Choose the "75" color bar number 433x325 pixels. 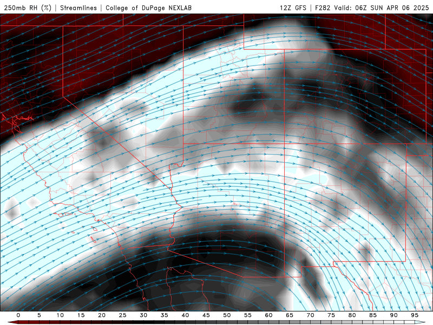click(x=331, y=315)
